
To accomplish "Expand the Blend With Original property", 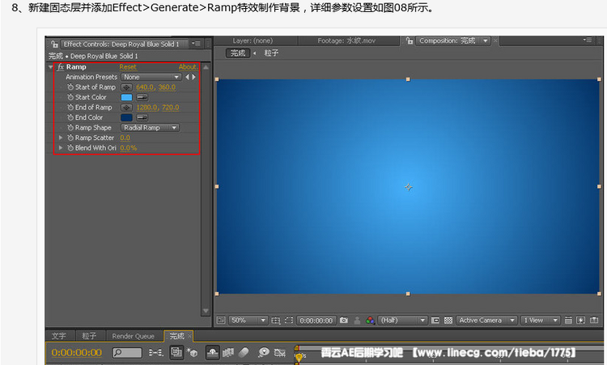I will 61,148.
